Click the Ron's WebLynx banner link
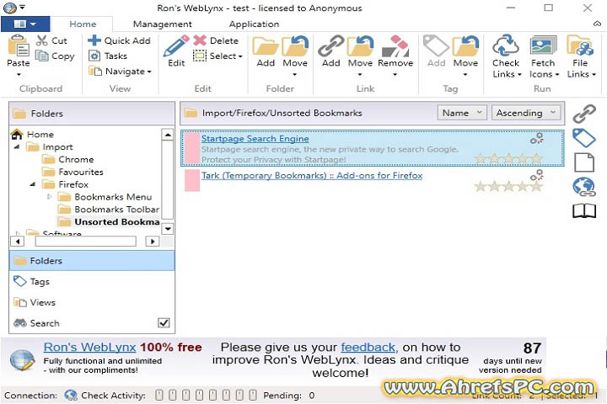 (x=90, y=347)
